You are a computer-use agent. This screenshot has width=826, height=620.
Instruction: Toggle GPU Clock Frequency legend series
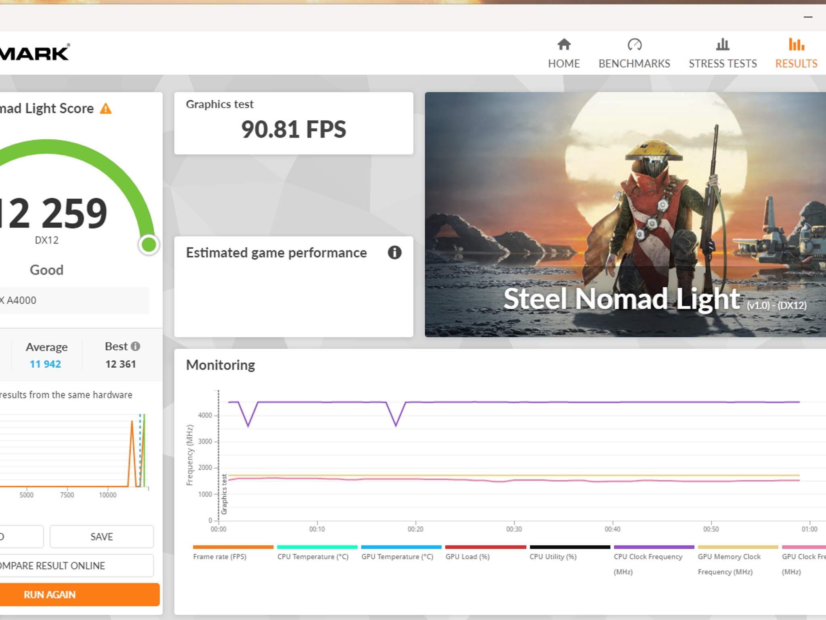pyautogui.click(x=804, y=561)
